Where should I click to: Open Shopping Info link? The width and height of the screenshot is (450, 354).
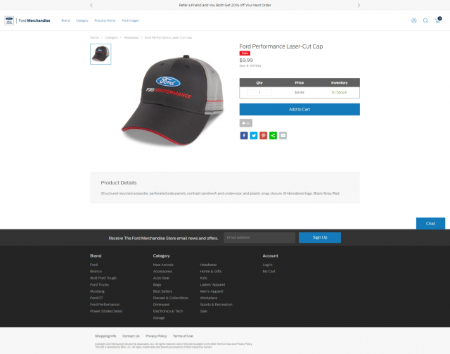pyautogui.click(x=105, y=336)
